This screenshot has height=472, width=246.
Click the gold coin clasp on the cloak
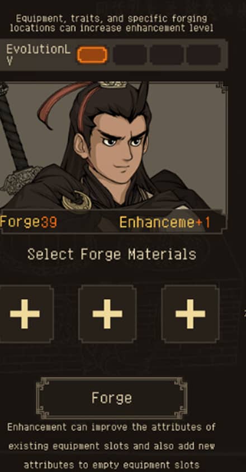click(77, 201)
